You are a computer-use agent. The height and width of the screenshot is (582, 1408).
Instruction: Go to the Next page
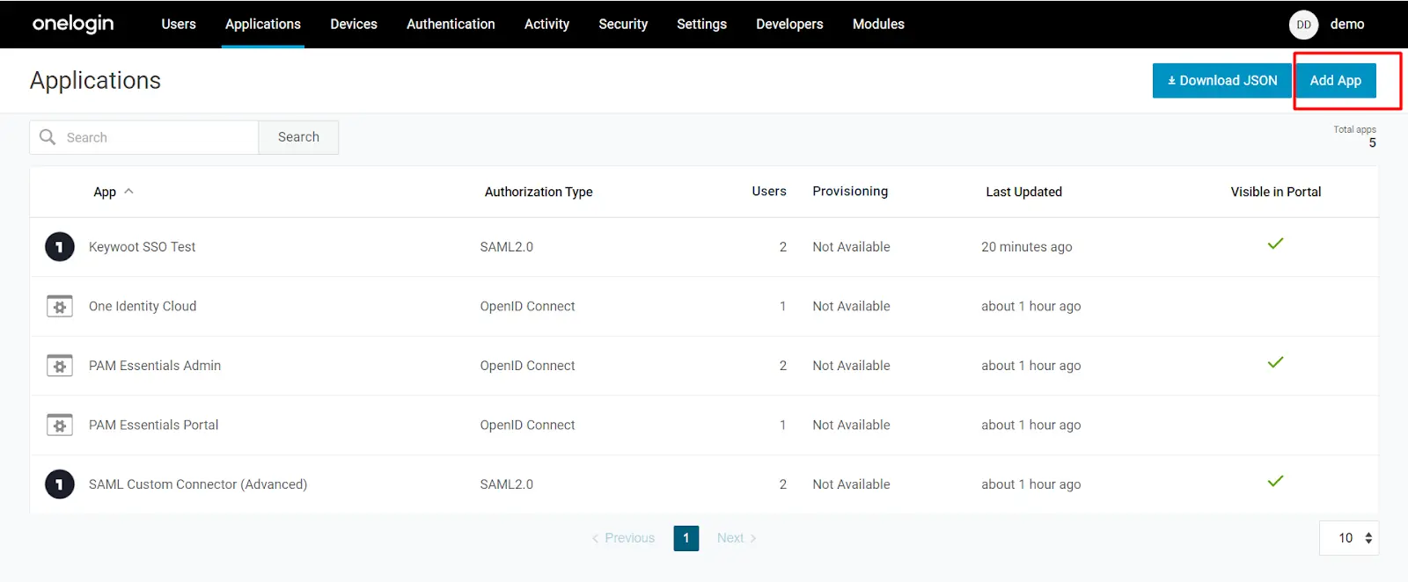[737, 538]
